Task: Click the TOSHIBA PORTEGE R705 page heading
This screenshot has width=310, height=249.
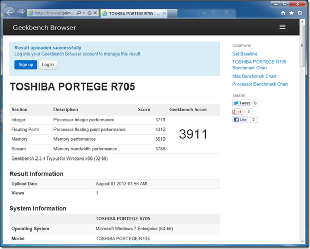Action: 72,87
